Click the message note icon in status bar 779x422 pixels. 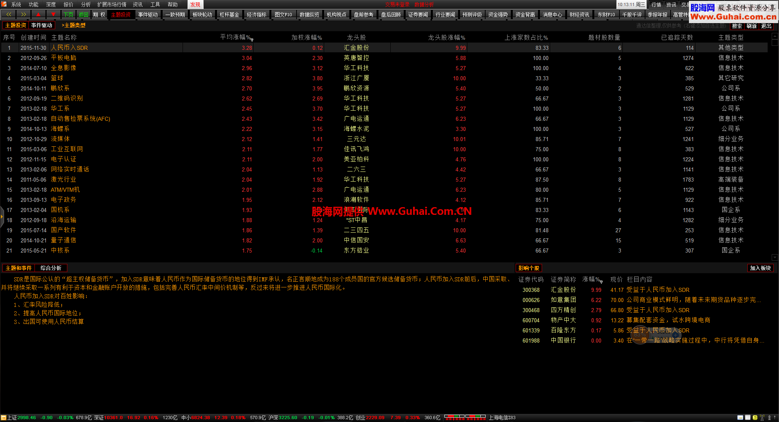[x=740, y=418]
